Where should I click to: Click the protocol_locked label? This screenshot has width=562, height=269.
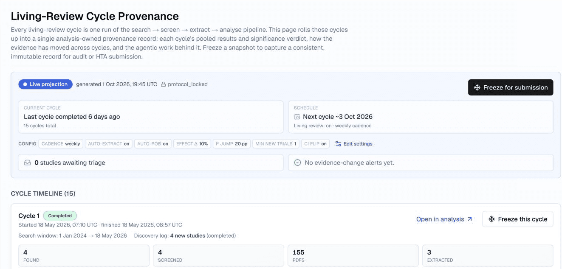(x=188, y=84)
